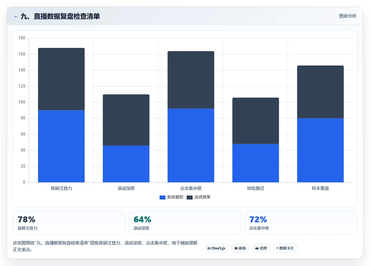Screen dimensions: 370x266
Task: Click the 首屏注意力 x-axis label
Action: coord(61,188)
